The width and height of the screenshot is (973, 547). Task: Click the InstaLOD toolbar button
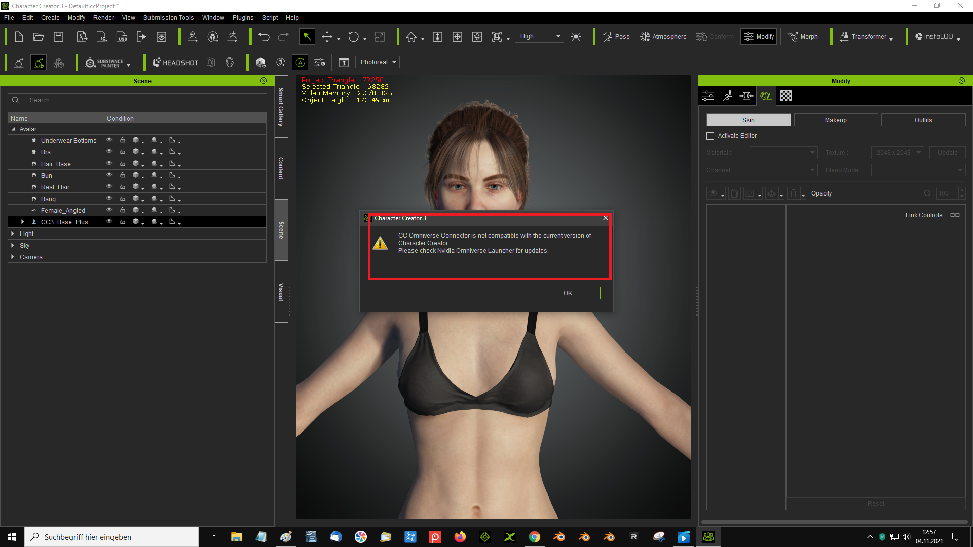[x=934, y=36]
